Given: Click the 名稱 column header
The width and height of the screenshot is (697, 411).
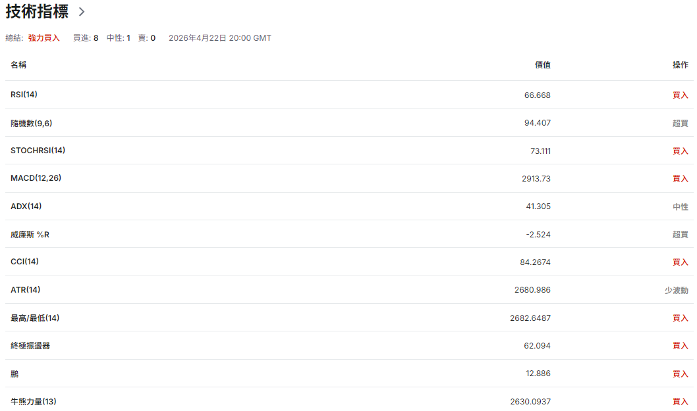Looking at the screenshot, I should [x=18, y=65].
